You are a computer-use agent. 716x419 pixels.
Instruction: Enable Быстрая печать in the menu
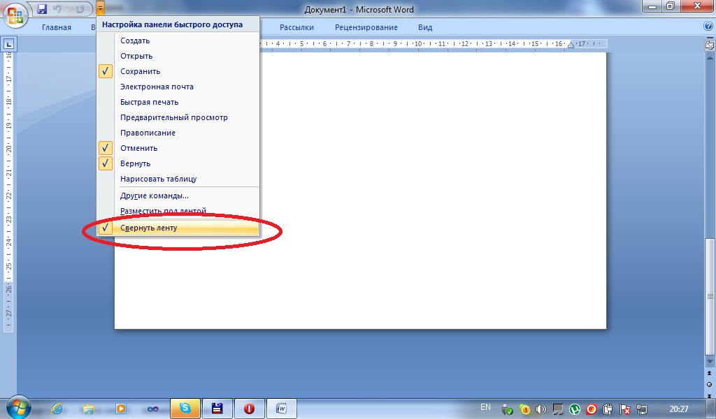tap(149, 102)
